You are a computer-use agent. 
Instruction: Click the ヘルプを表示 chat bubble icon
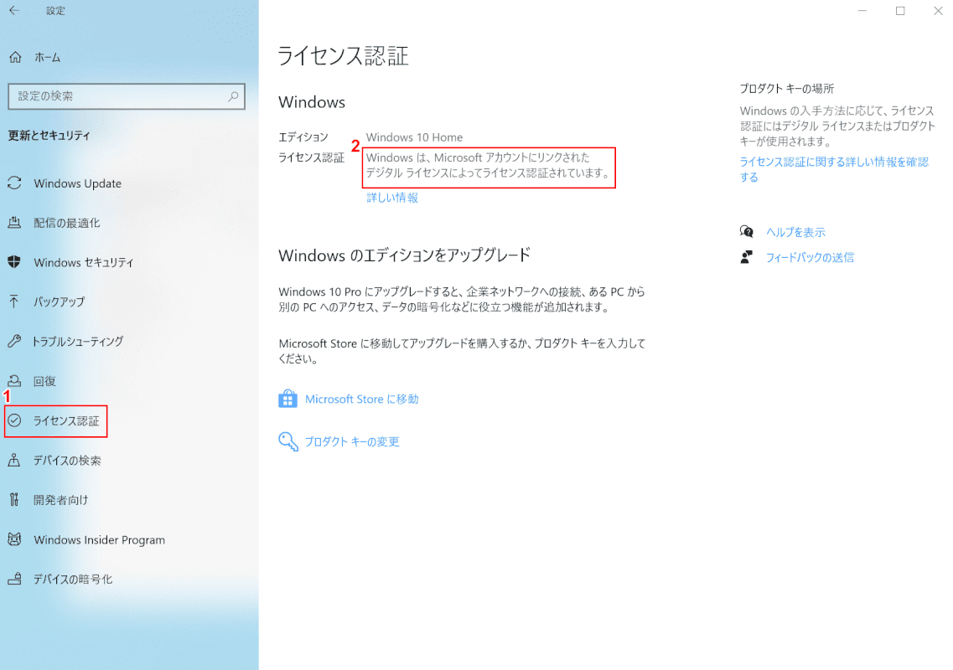(x=747, y=231)
